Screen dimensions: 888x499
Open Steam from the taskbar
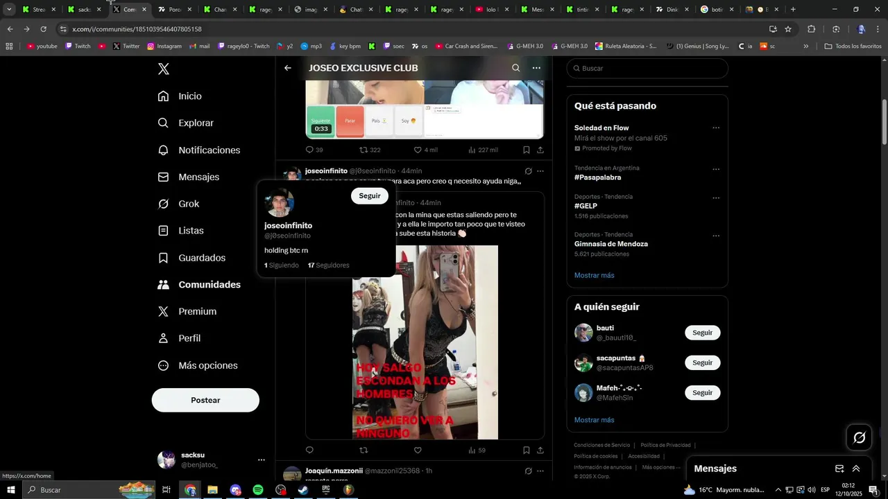pyautogui.click(x=303, y=490)
